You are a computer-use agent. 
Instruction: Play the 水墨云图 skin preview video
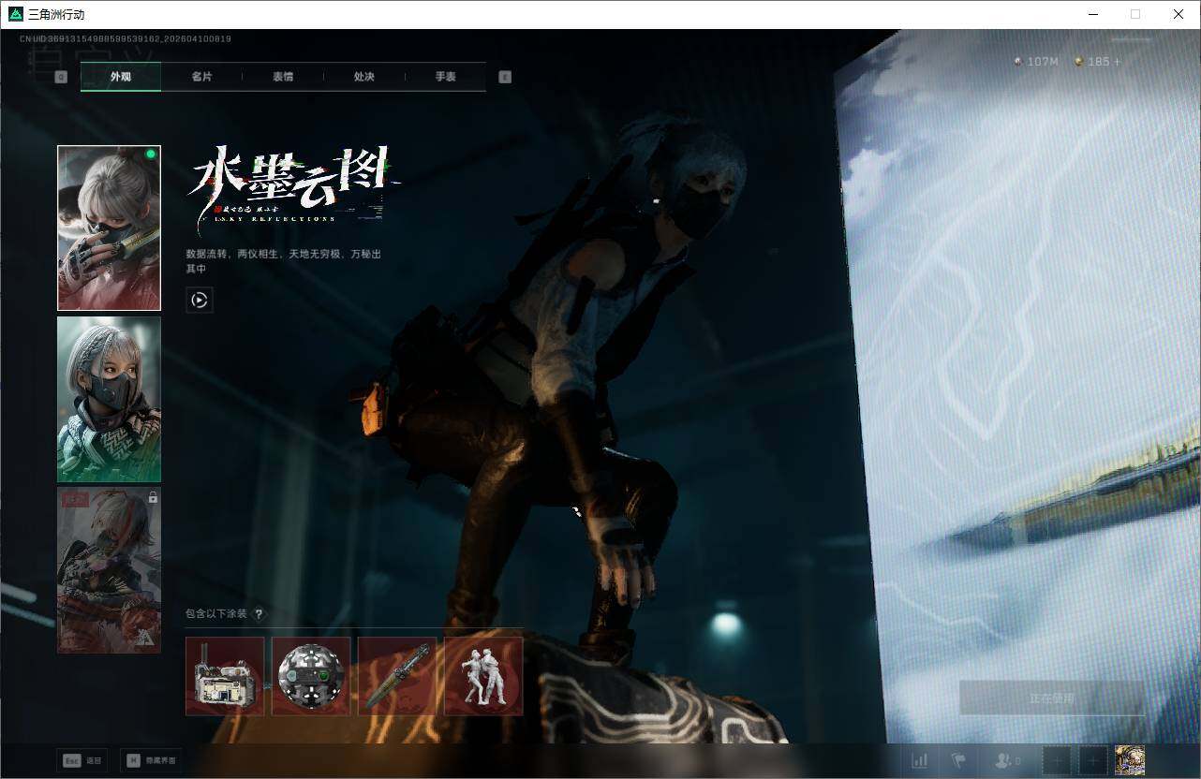pos(200,300)
